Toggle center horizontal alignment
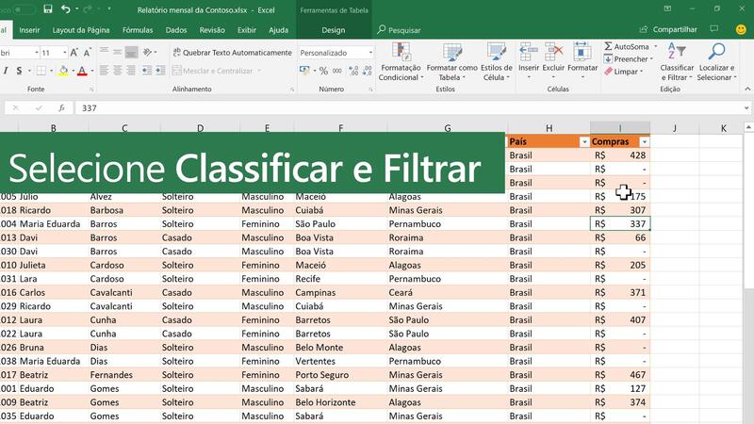Viewport: 754px width, 424px height. (118, 71)
